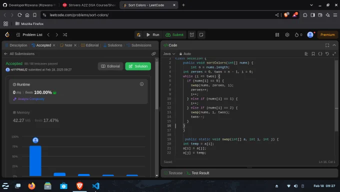
Task: Click the bookmark icon in editor toolbar
Action: pyautogui.click(x=313, y=53)
